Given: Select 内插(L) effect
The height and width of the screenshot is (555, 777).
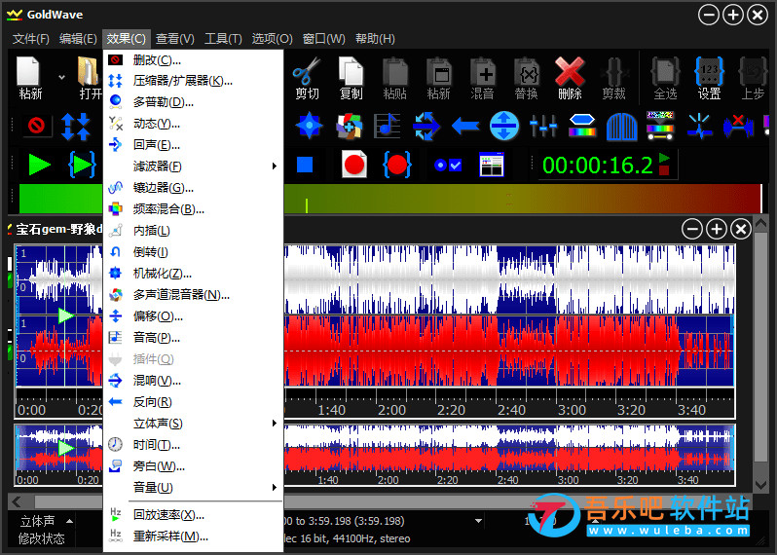Looking at the screenshot, I should click(193, 231).
